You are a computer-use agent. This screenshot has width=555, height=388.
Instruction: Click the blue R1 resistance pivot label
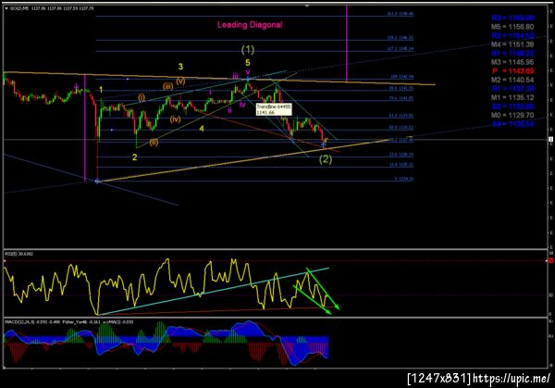point(512,54)
